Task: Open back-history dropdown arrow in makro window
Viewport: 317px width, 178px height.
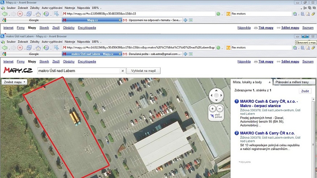Action: coord(9,48)
